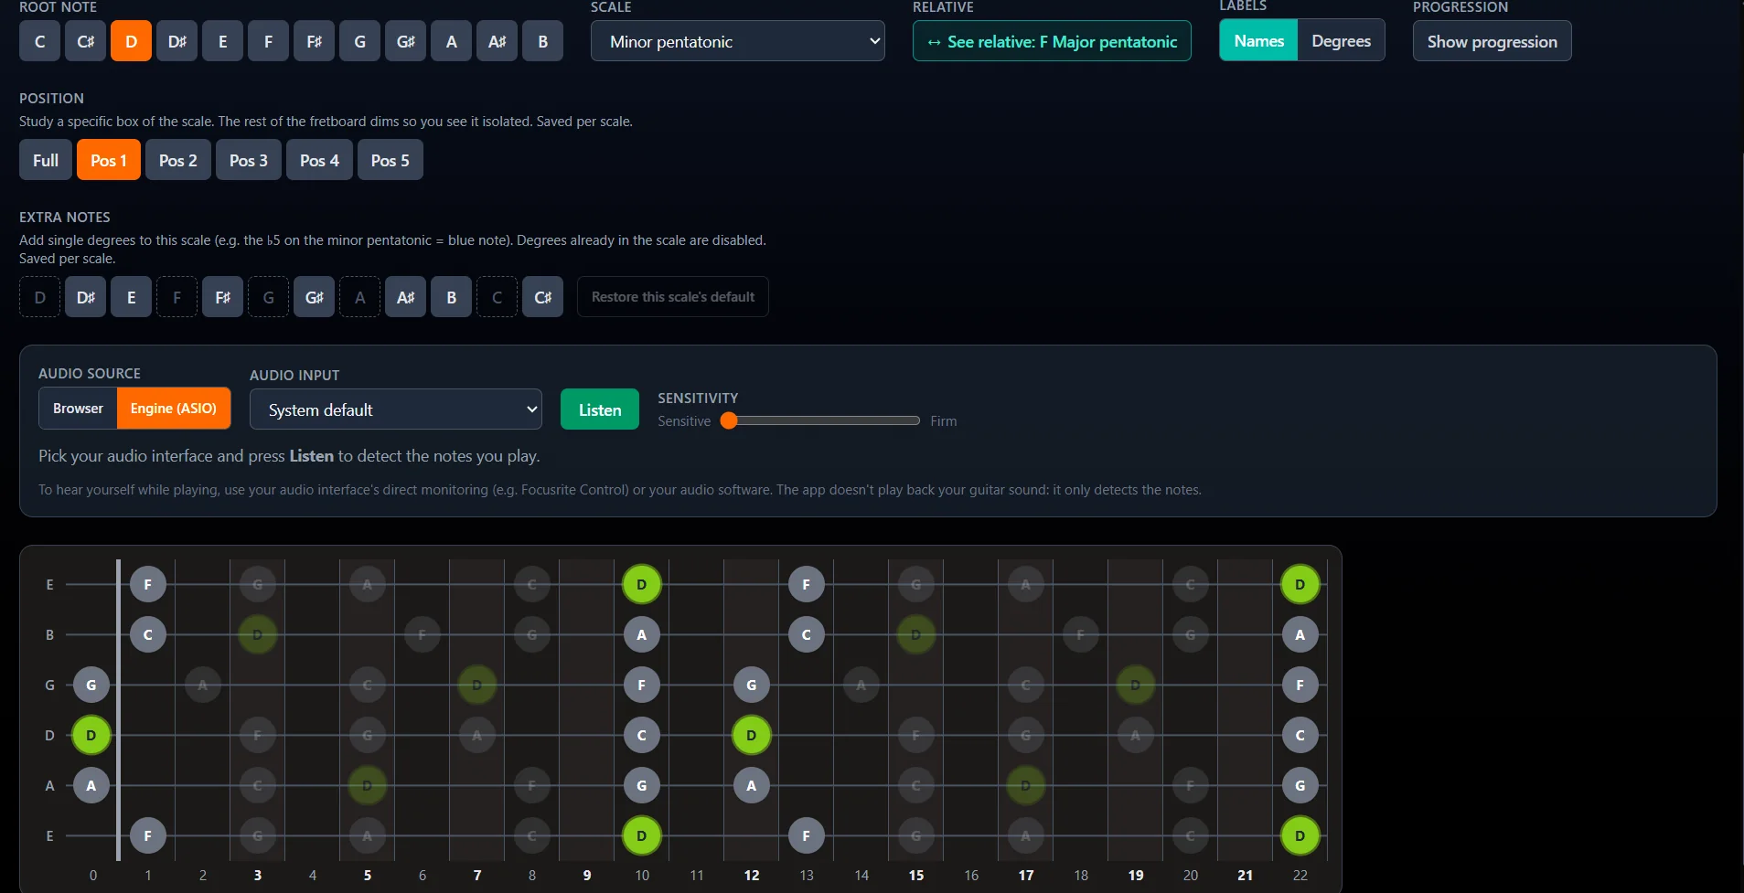Click A note at fret 10, B string
The width and height of the screenshot is (1744, 893).
click(x=641, y=634)
